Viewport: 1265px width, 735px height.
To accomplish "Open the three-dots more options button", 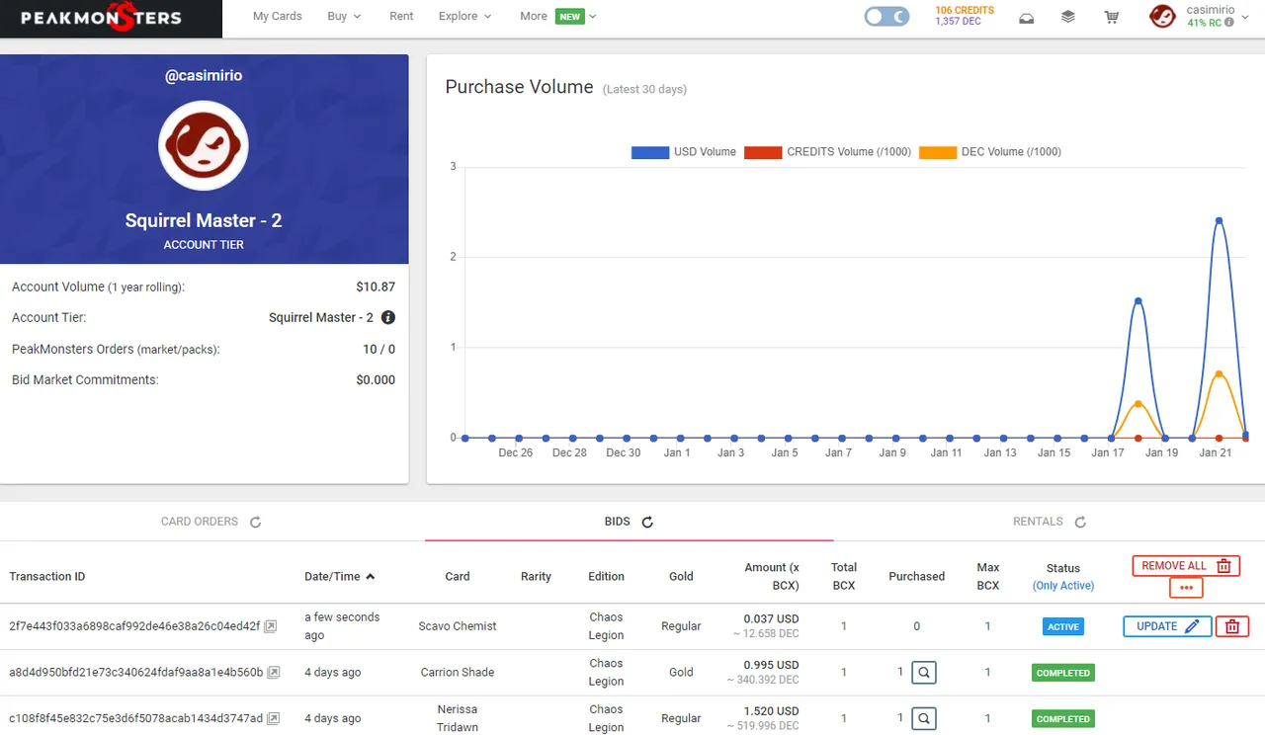I will [1186, 588].
